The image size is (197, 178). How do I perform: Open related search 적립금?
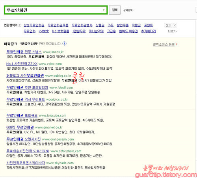[x=136, y=25]
